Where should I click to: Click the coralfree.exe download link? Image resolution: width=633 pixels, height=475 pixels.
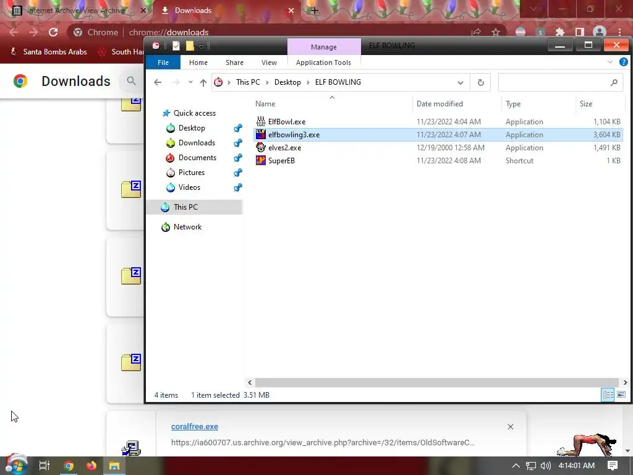point(195,427)
